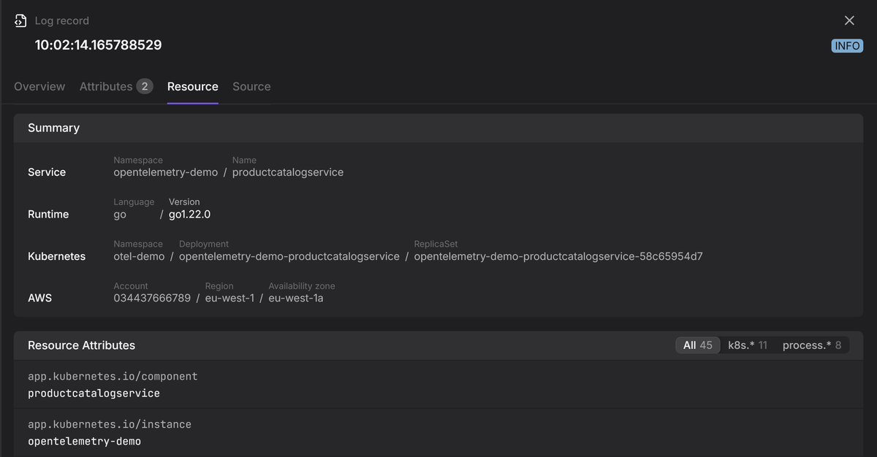Click the Kubernetes row label

tap(56, 256)
